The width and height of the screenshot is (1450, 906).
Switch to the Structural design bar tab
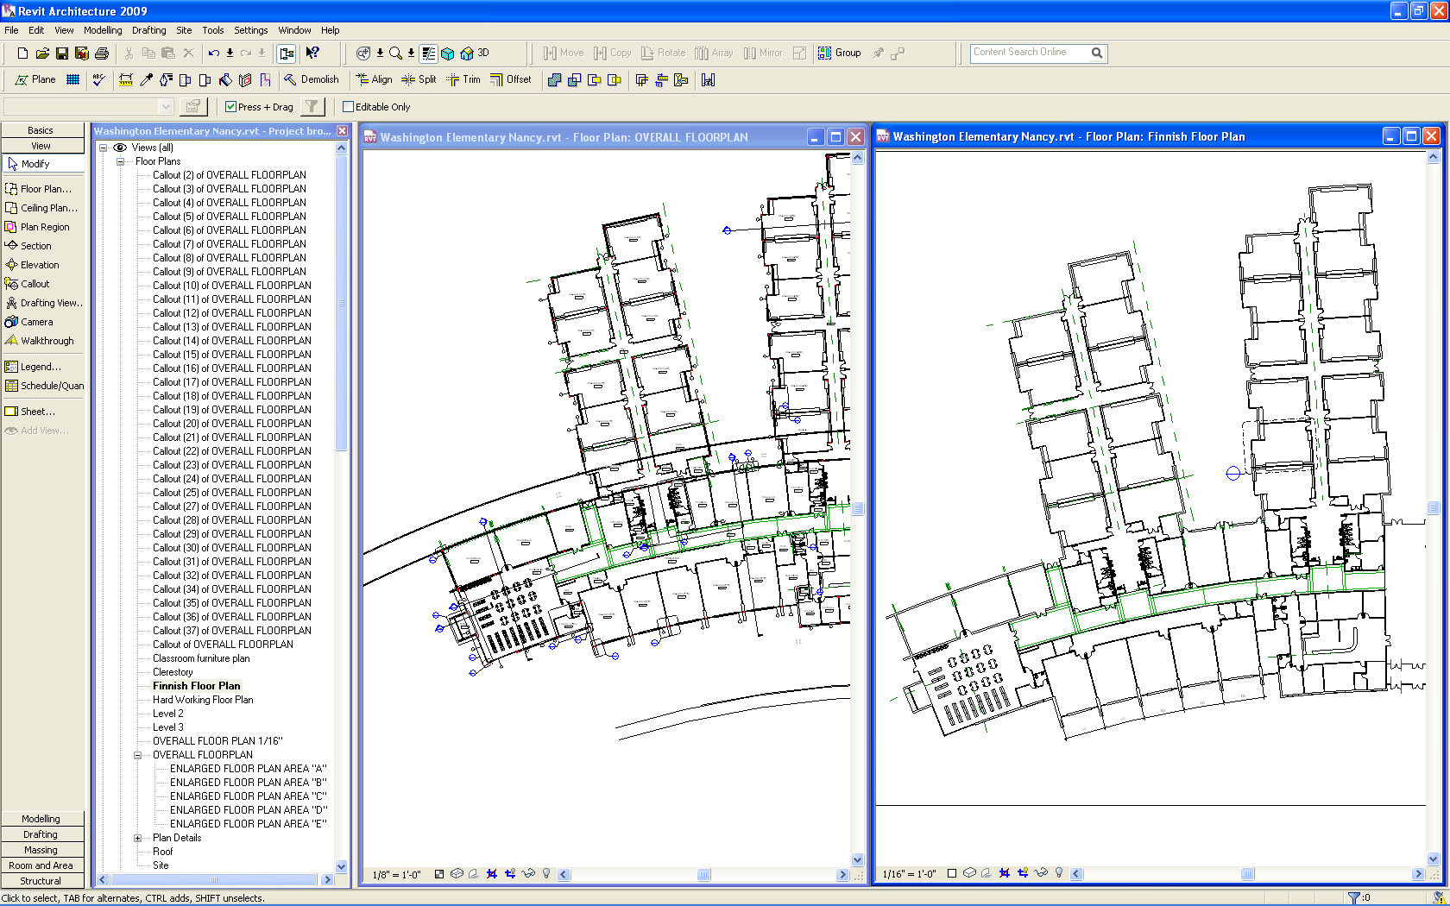(41, 881)
